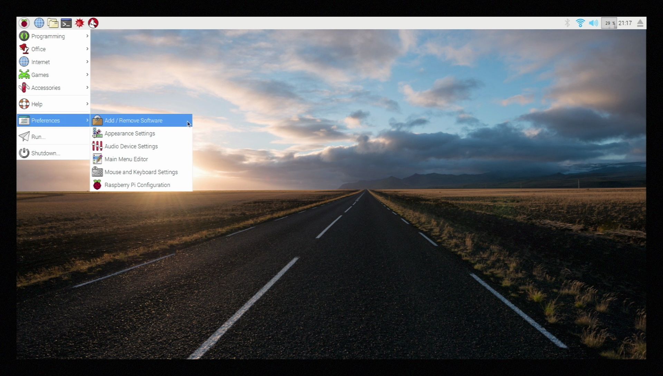Click the Shutdown... entry
The image size is (663, 376).
click(46, 153)
